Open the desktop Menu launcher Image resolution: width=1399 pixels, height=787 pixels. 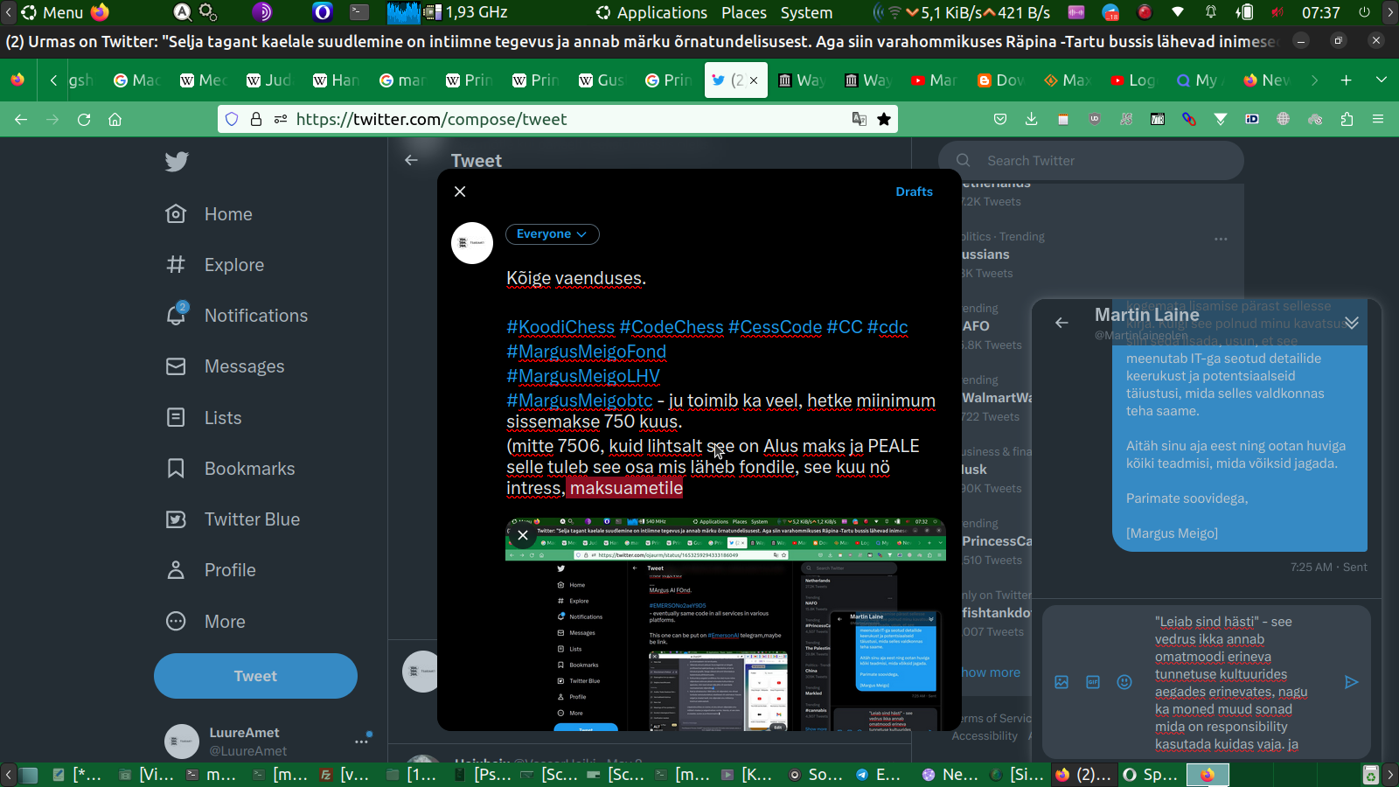52,12
